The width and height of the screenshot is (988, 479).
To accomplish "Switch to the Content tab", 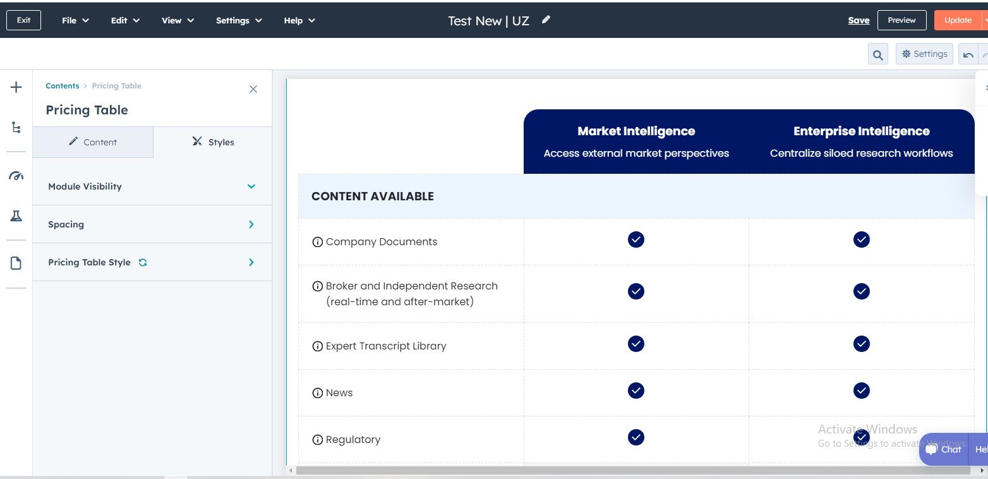I will pos(93,142).
